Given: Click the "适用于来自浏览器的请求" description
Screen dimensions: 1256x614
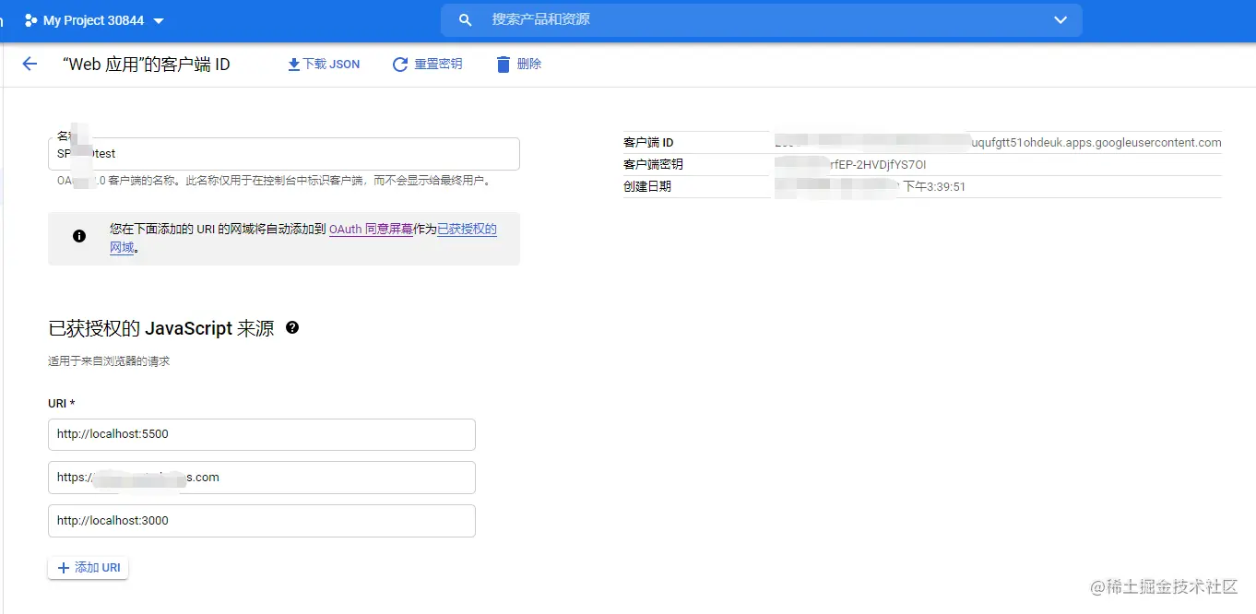Looking at the screenshot, I should point(109,361).
